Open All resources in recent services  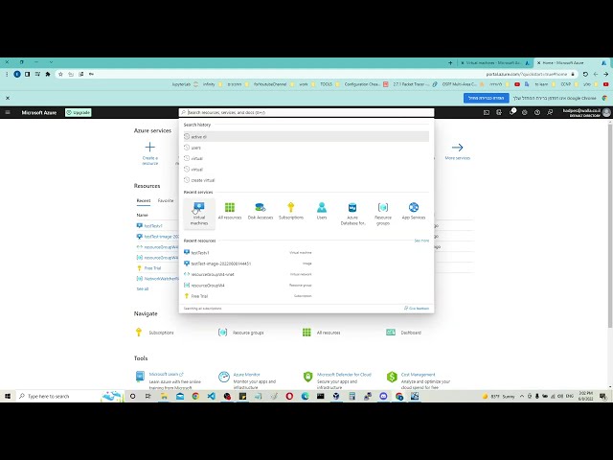coord(230,211)
